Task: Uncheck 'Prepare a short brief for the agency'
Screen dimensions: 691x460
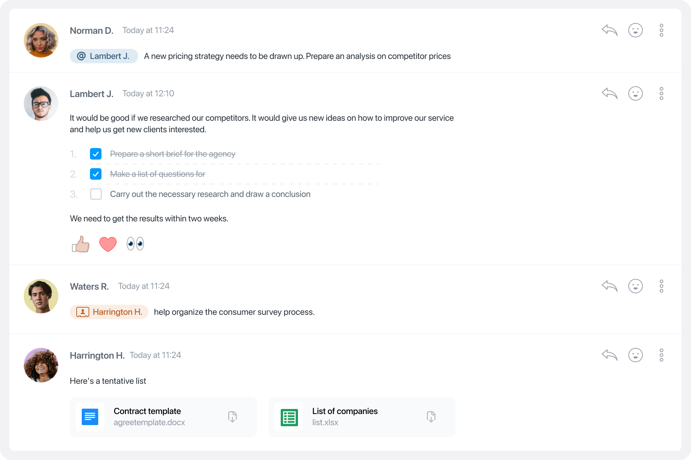Action: [95, 154]
